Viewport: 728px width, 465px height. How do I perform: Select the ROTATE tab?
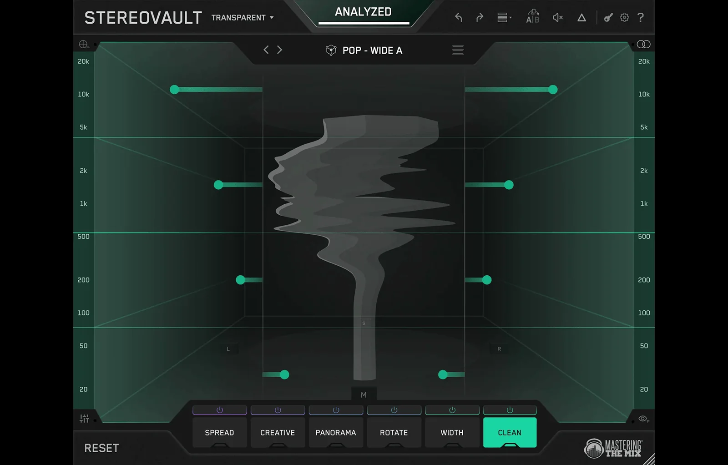point(394,432)
